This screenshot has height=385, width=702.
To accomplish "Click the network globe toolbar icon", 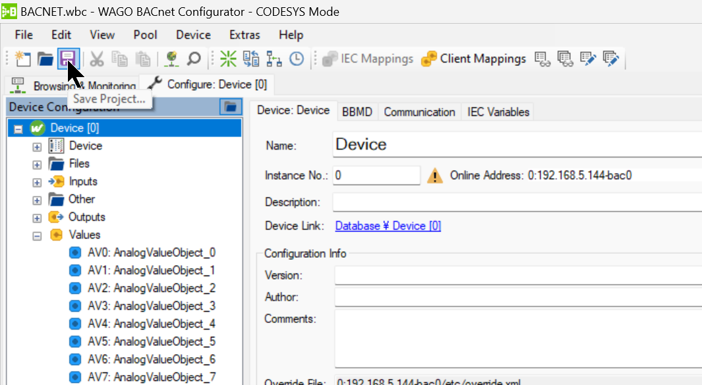I will click(171, 59).
